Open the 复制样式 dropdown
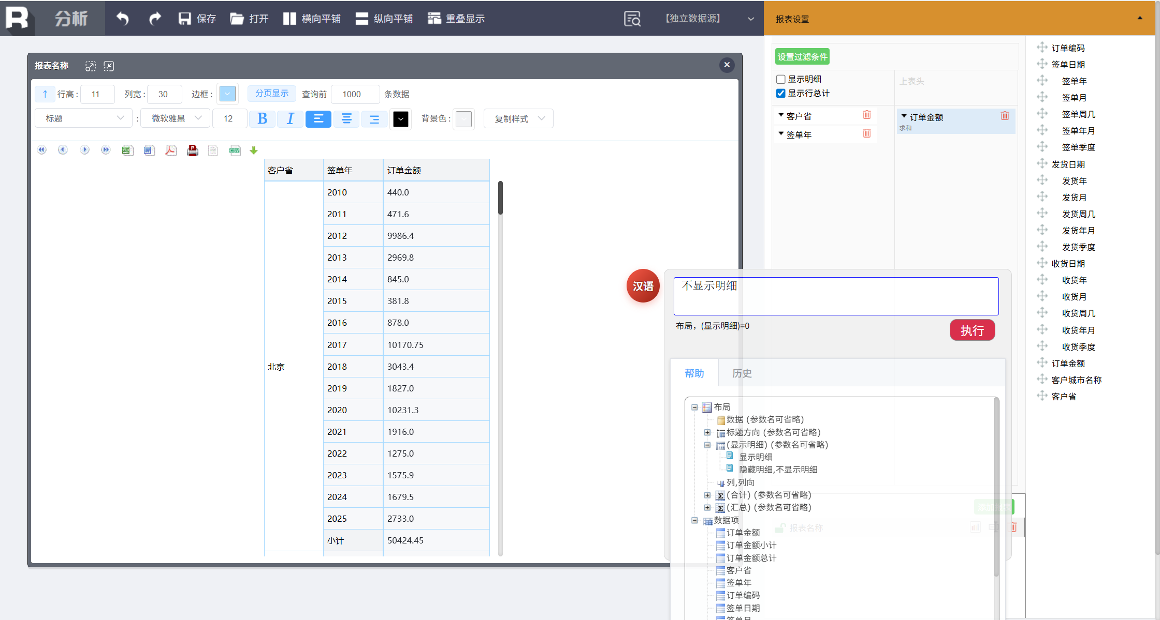Screen dimensions: 1160x620 tap(518, 118)
